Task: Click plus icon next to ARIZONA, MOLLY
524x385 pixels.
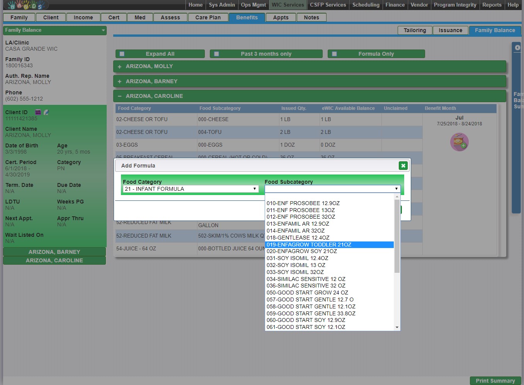Action: (119, 67)
